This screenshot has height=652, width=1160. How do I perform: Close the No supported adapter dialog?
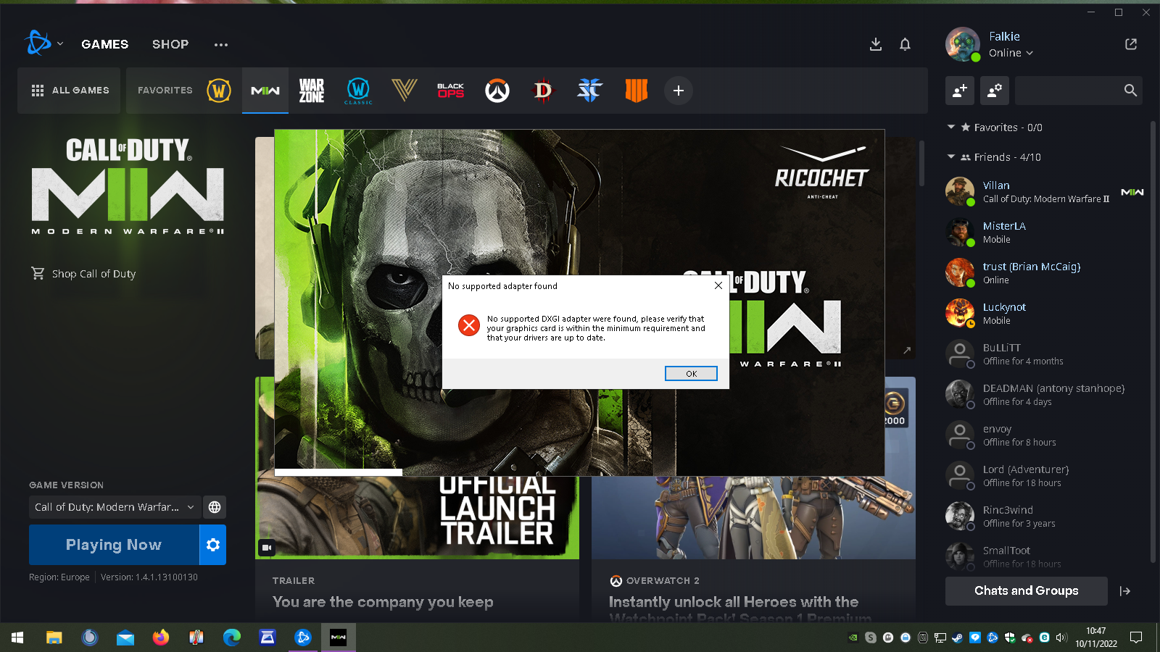718,286
